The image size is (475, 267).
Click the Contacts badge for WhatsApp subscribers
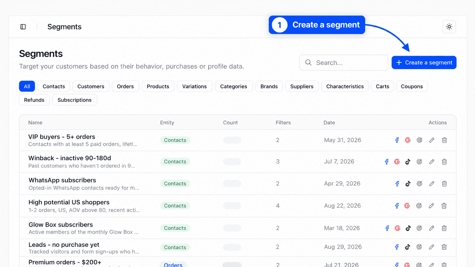(x=175, y=184)
